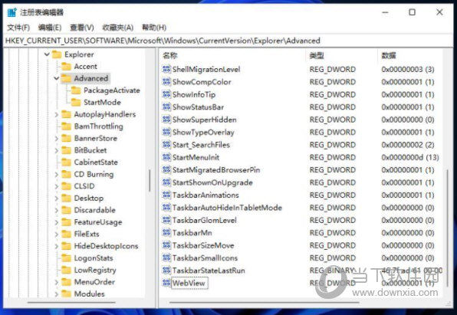Click the DWORD icon beside Start_SearchFiles
The image size is (457, 315).
tap(166, 145)
